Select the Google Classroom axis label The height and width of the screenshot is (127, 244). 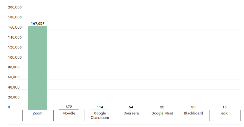[x=100, y=116]
